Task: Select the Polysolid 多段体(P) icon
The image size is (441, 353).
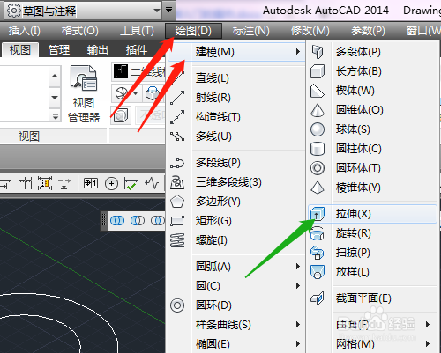Action: click(x=318, y=52)
